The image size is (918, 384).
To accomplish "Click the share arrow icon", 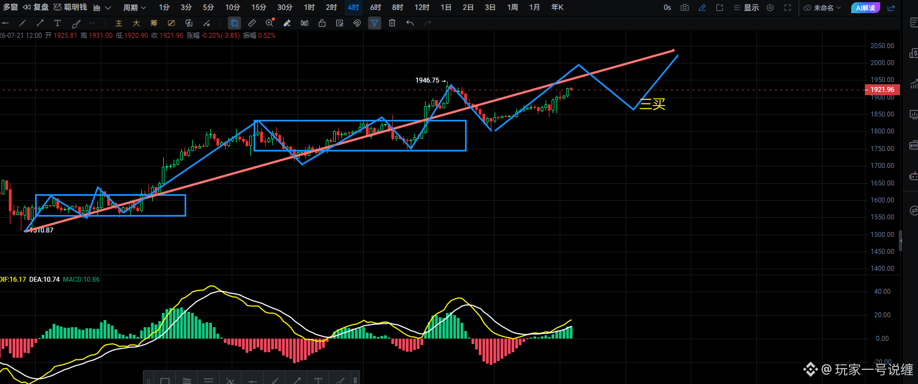I will [x=891, y=8].
